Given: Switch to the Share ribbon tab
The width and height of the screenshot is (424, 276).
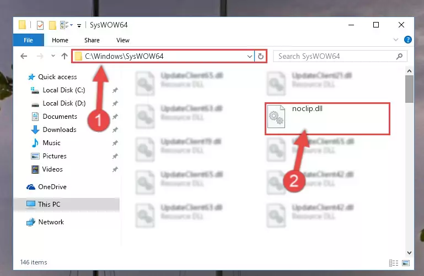Looking at the screenshot, I should [92, 40].
